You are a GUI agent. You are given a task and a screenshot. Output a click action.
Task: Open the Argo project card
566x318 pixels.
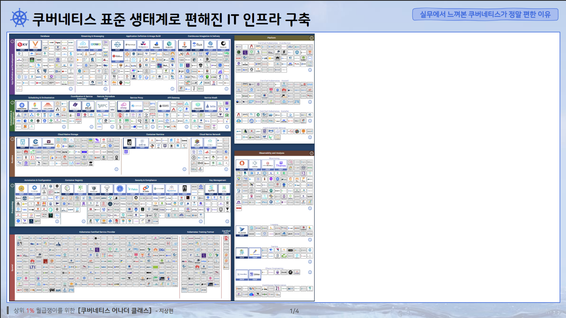coord(185,45)
